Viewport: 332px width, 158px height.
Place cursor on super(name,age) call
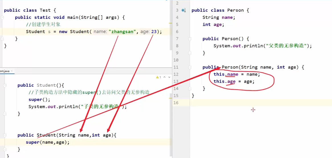(47, 142)
